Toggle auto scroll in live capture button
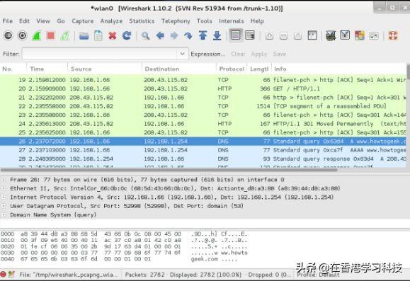This screenshot has width=410, height=281. (x=250, y=35)
